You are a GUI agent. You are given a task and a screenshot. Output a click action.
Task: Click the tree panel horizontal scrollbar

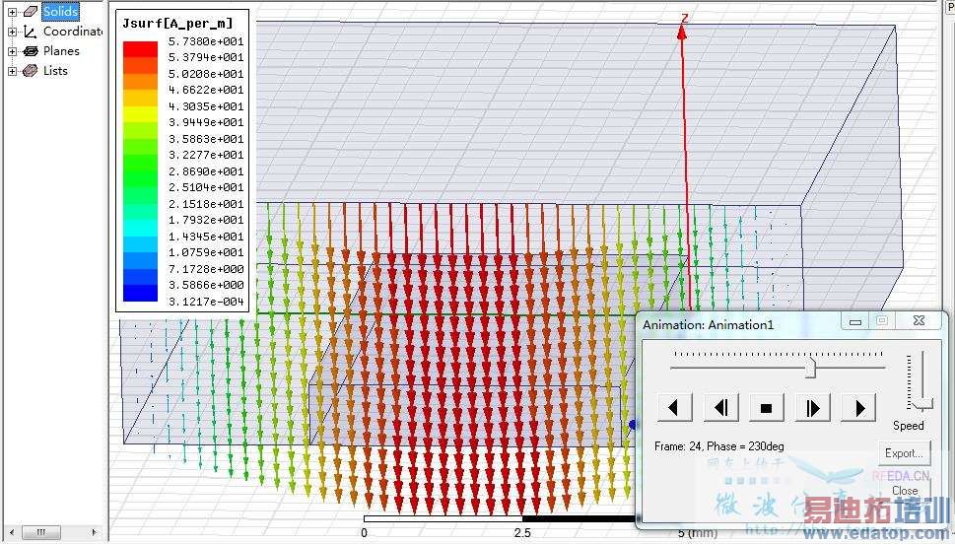click(x=52, y=532)
